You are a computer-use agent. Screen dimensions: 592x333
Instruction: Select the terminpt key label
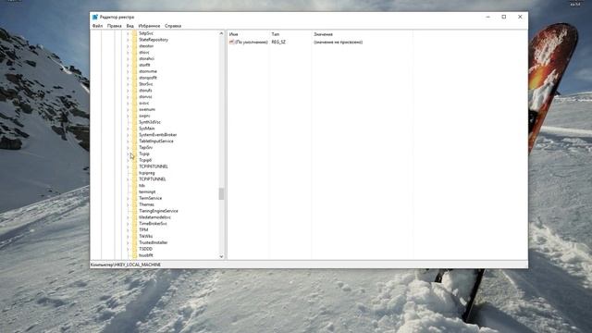pos(147,192)
